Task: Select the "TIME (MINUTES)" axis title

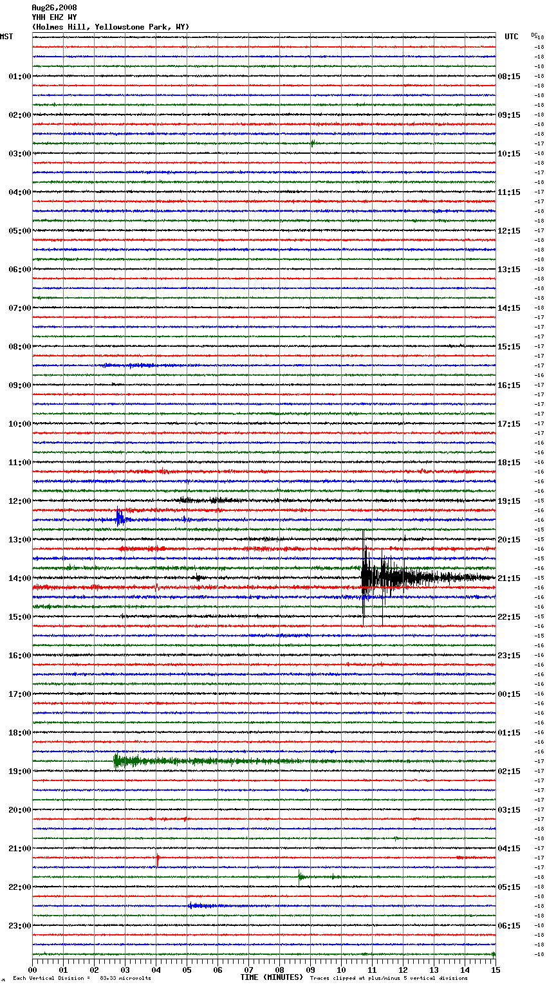Action: (x=272, y=977)
